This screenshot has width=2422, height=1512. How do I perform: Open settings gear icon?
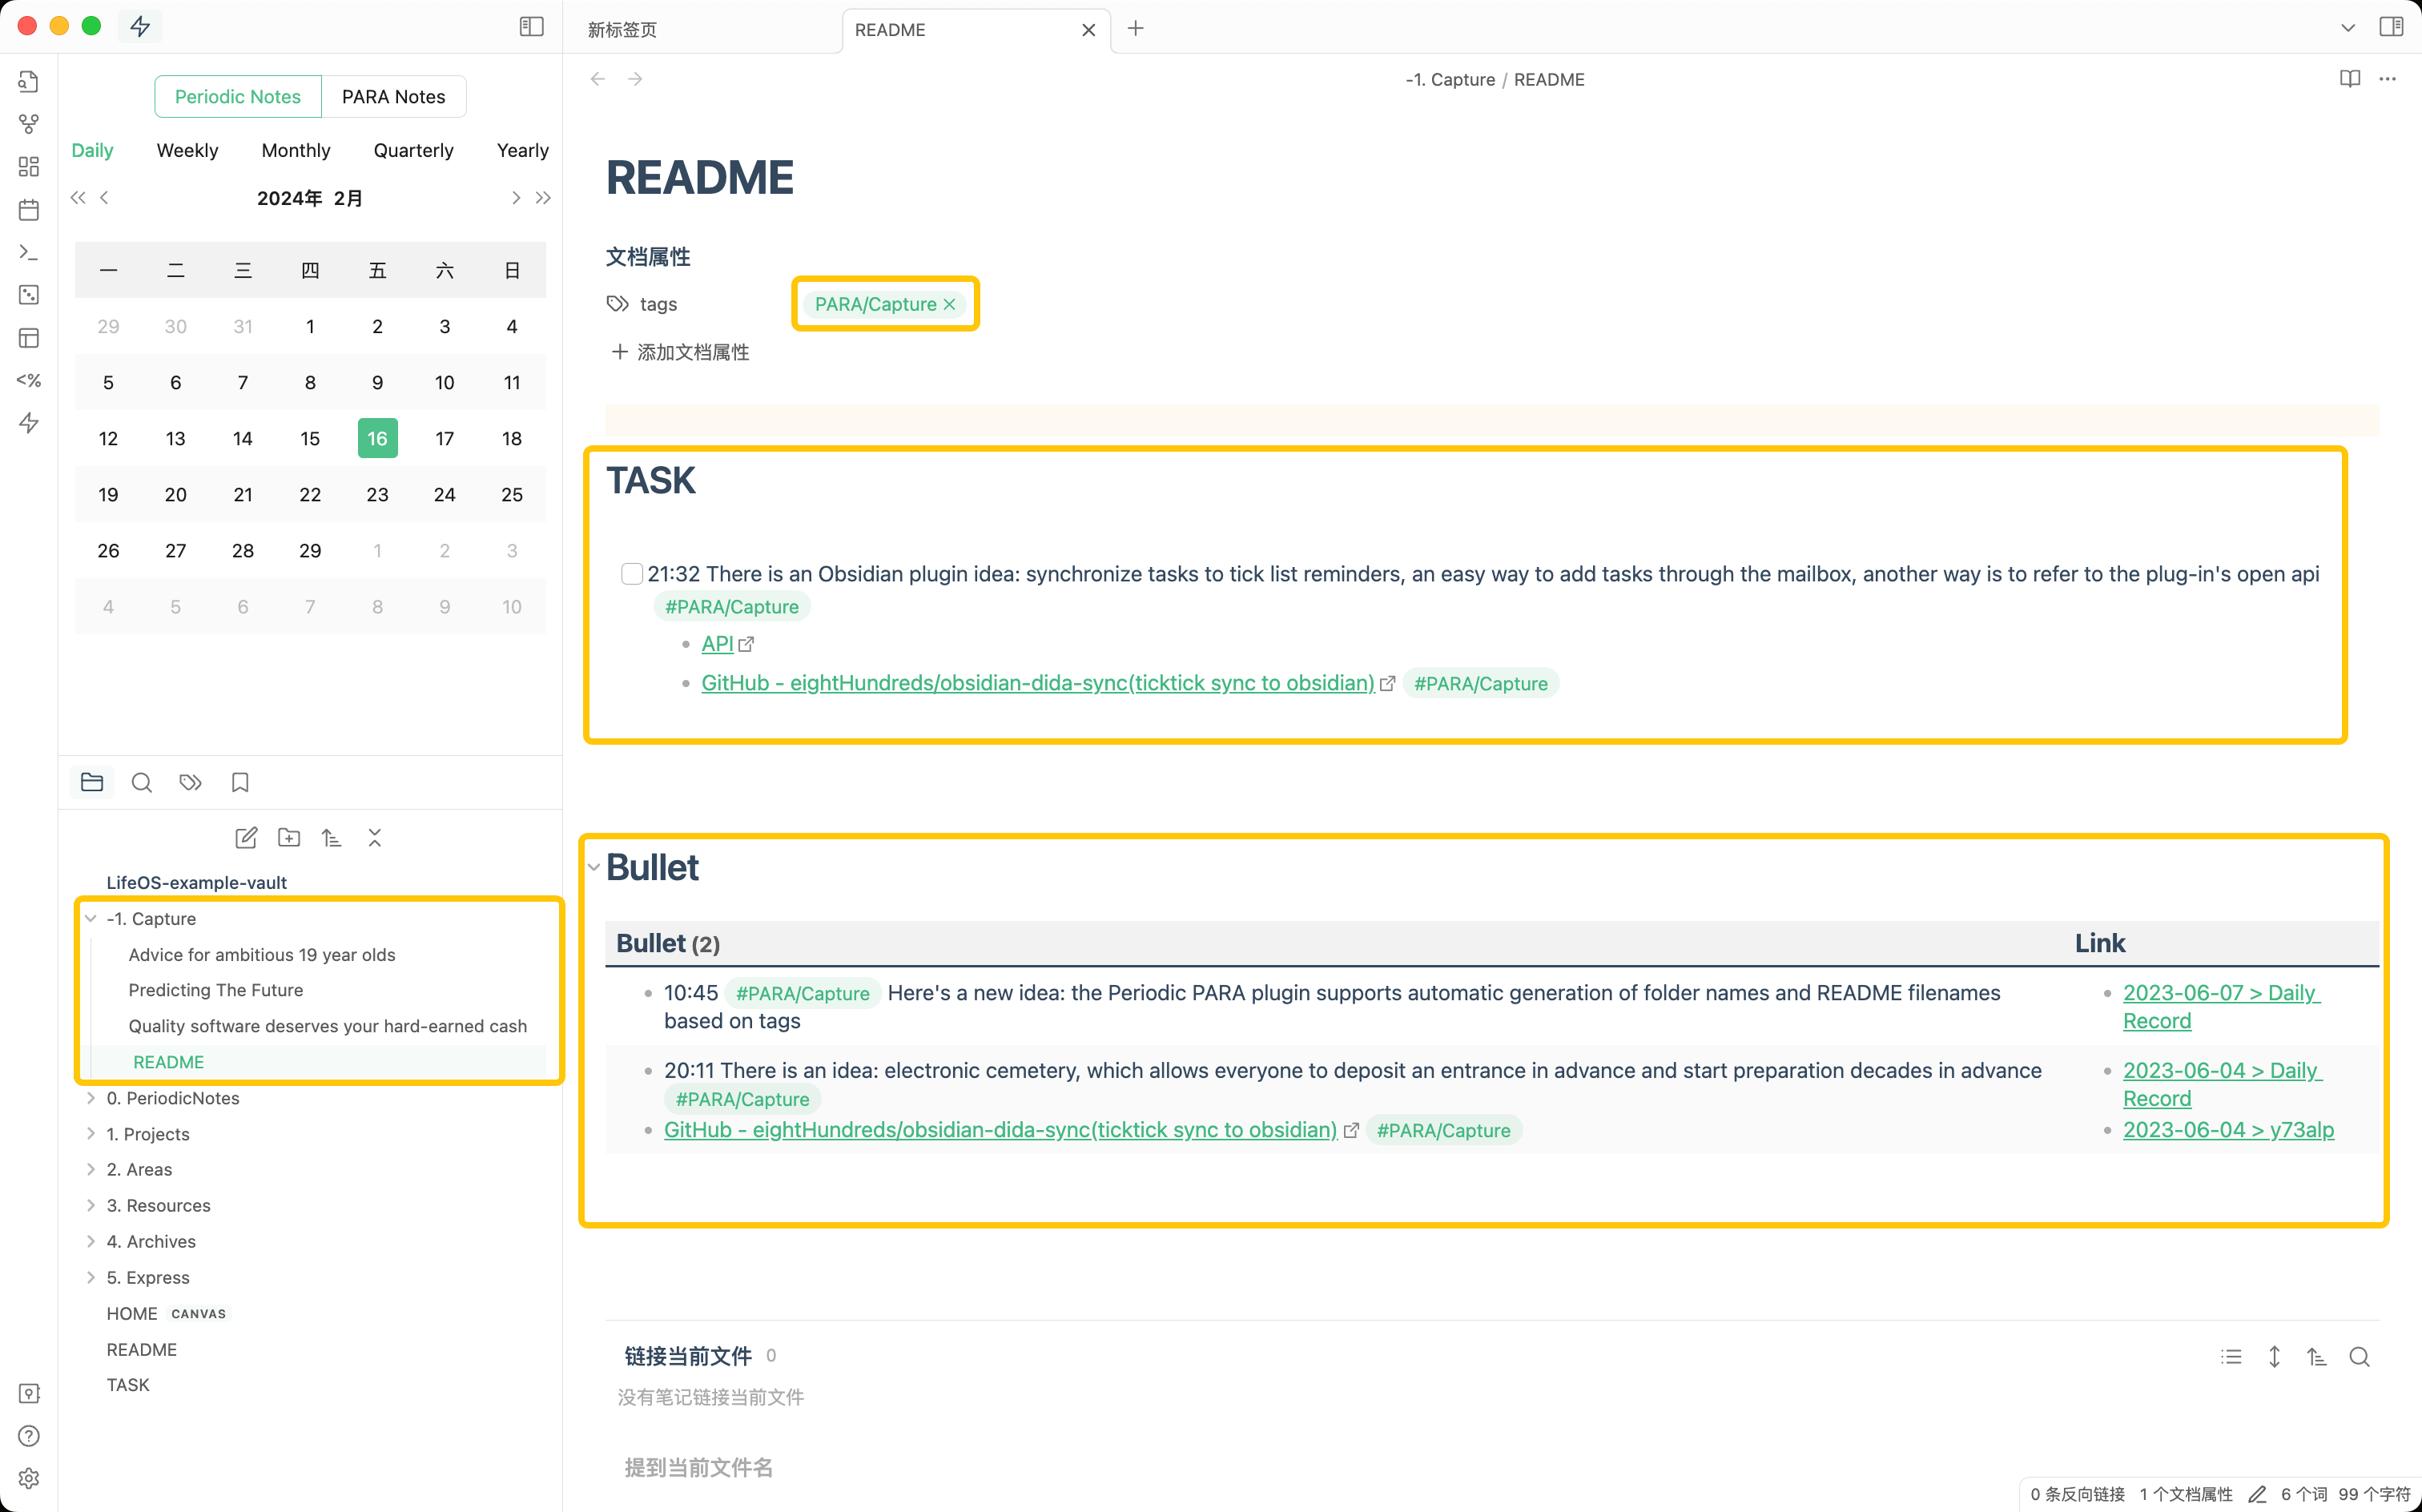coord(29,1478)
